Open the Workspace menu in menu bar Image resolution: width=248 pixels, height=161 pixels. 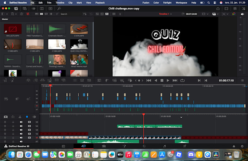pyautogui.click(x=181, y=3)
